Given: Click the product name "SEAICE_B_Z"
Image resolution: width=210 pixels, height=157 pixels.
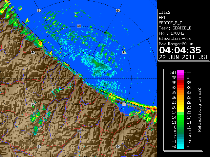Looking at the screenshot, I should tap(170, 23).
